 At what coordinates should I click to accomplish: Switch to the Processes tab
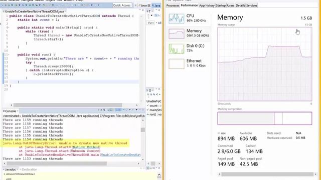pyautogui.click(x=173, y=5)
